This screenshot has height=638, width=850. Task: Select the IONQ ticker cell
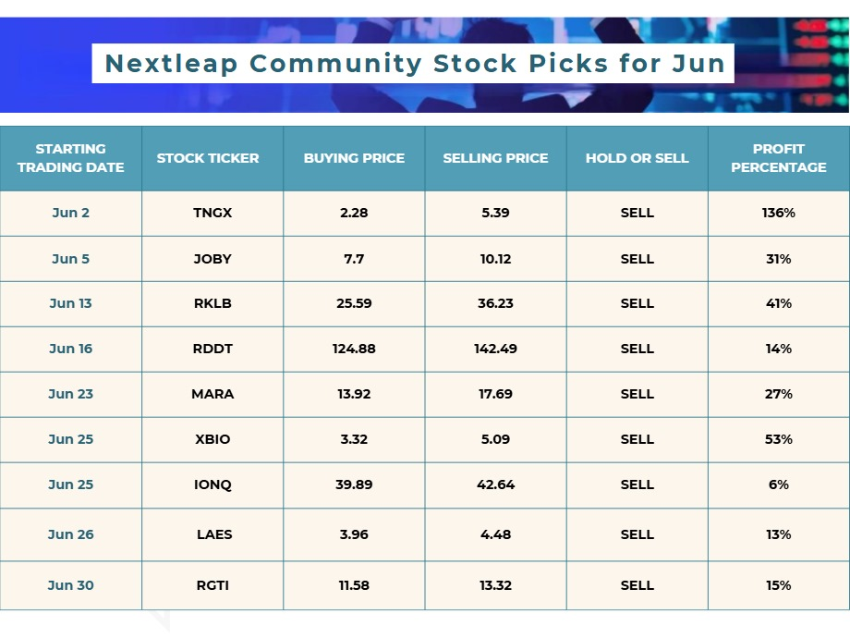coord(212,485)
